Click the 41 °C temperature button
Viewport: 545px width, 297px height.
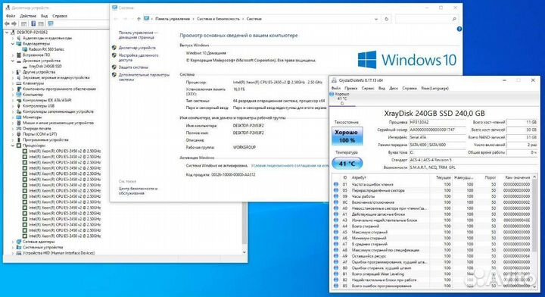[347, 164]
